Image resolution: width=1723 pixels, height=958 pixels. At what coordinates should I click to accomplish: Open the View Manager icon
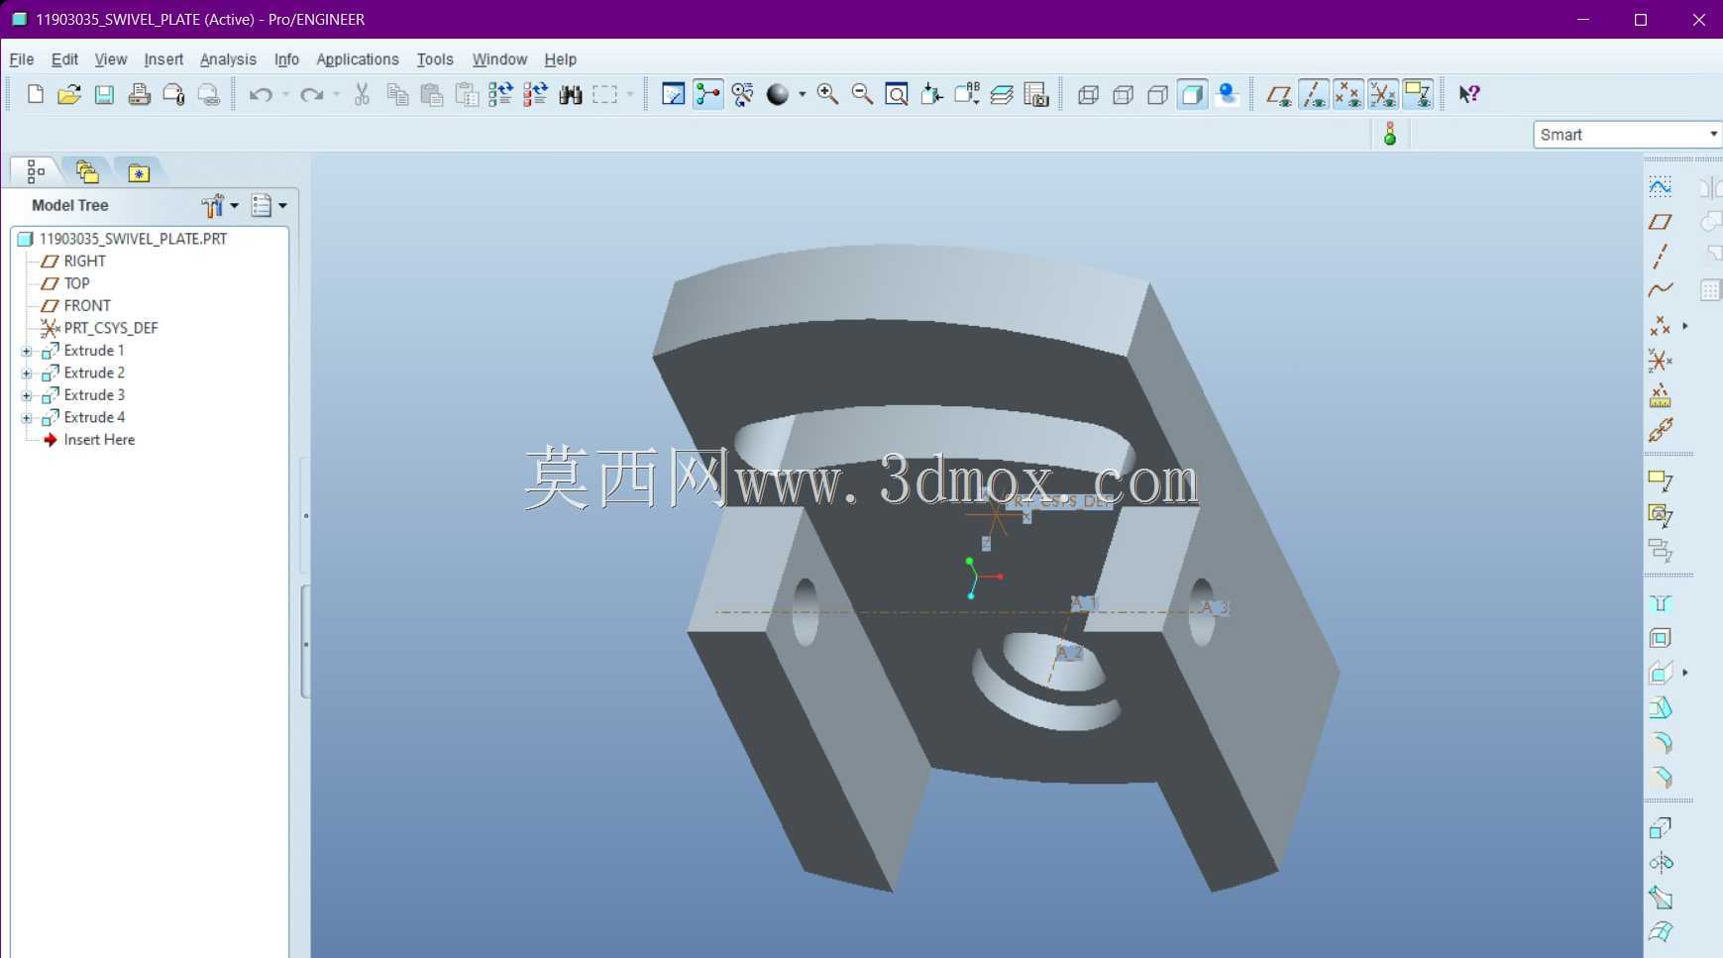pos(1036,95)
